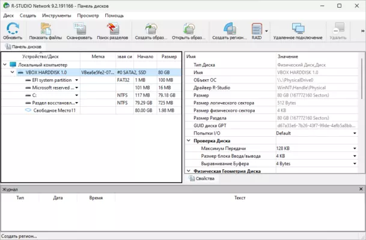366x240 pixels.
Task: Open Размер блока Ввода/вывода dropdown
Action: [355, 156]
